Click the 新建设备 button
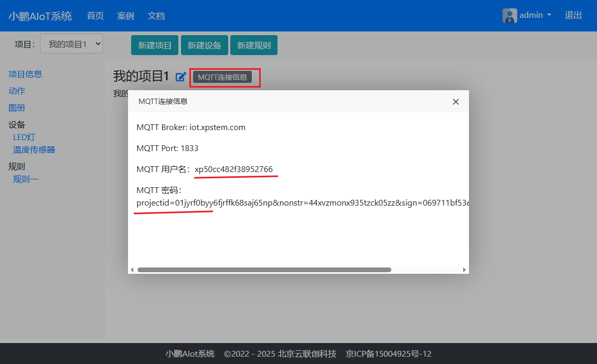The height and width of the screenshot is (364, 597). (205, 45)
